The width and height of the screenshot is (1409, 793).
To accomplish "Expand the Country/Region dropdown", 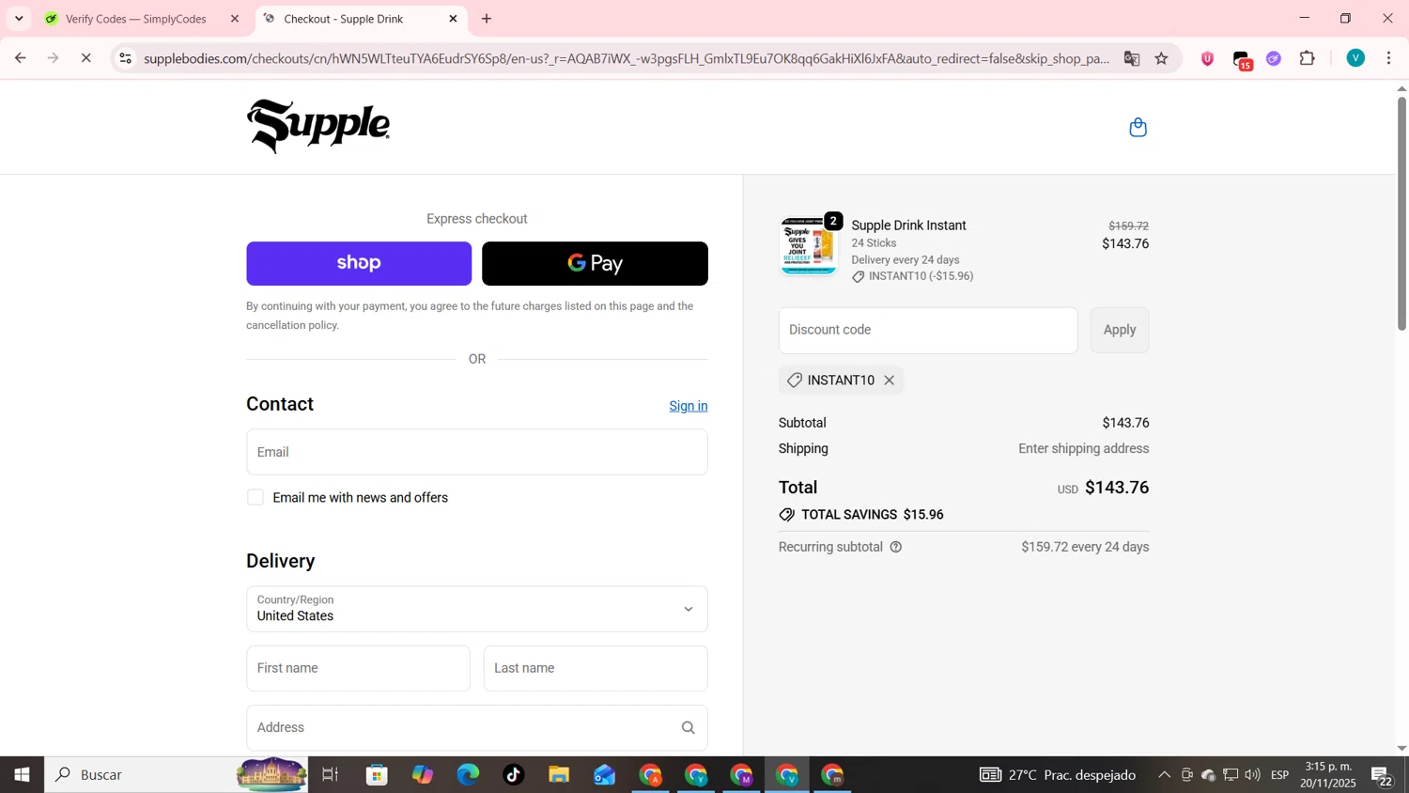I will click(477, 609).
